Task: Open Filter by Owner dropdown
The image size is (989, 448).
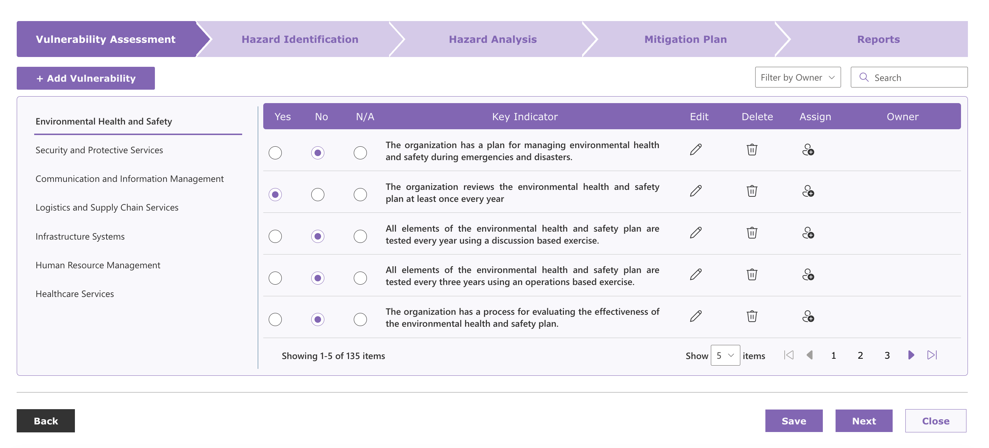Action: pos(797,77)
